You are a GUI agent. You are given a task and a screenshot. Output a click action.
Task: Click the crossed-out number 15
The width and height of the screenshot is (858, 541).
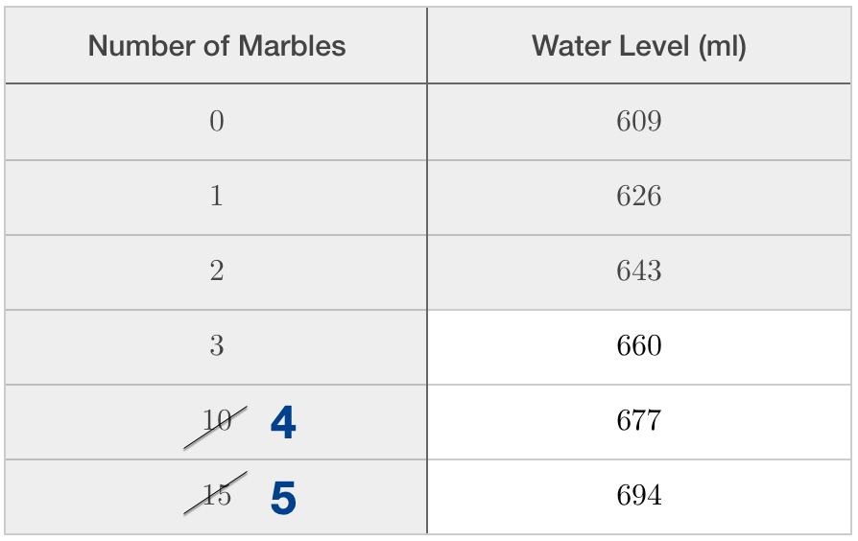tap(217, 495)
